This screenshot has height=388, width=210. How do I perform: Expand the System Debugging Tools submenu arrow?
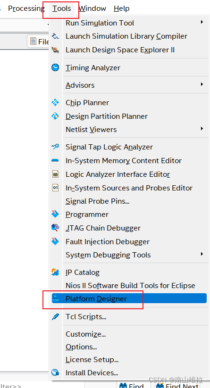202,254
